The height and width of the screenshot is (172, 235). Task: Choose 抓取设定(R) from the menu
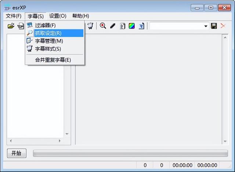(x=55, y=33)
